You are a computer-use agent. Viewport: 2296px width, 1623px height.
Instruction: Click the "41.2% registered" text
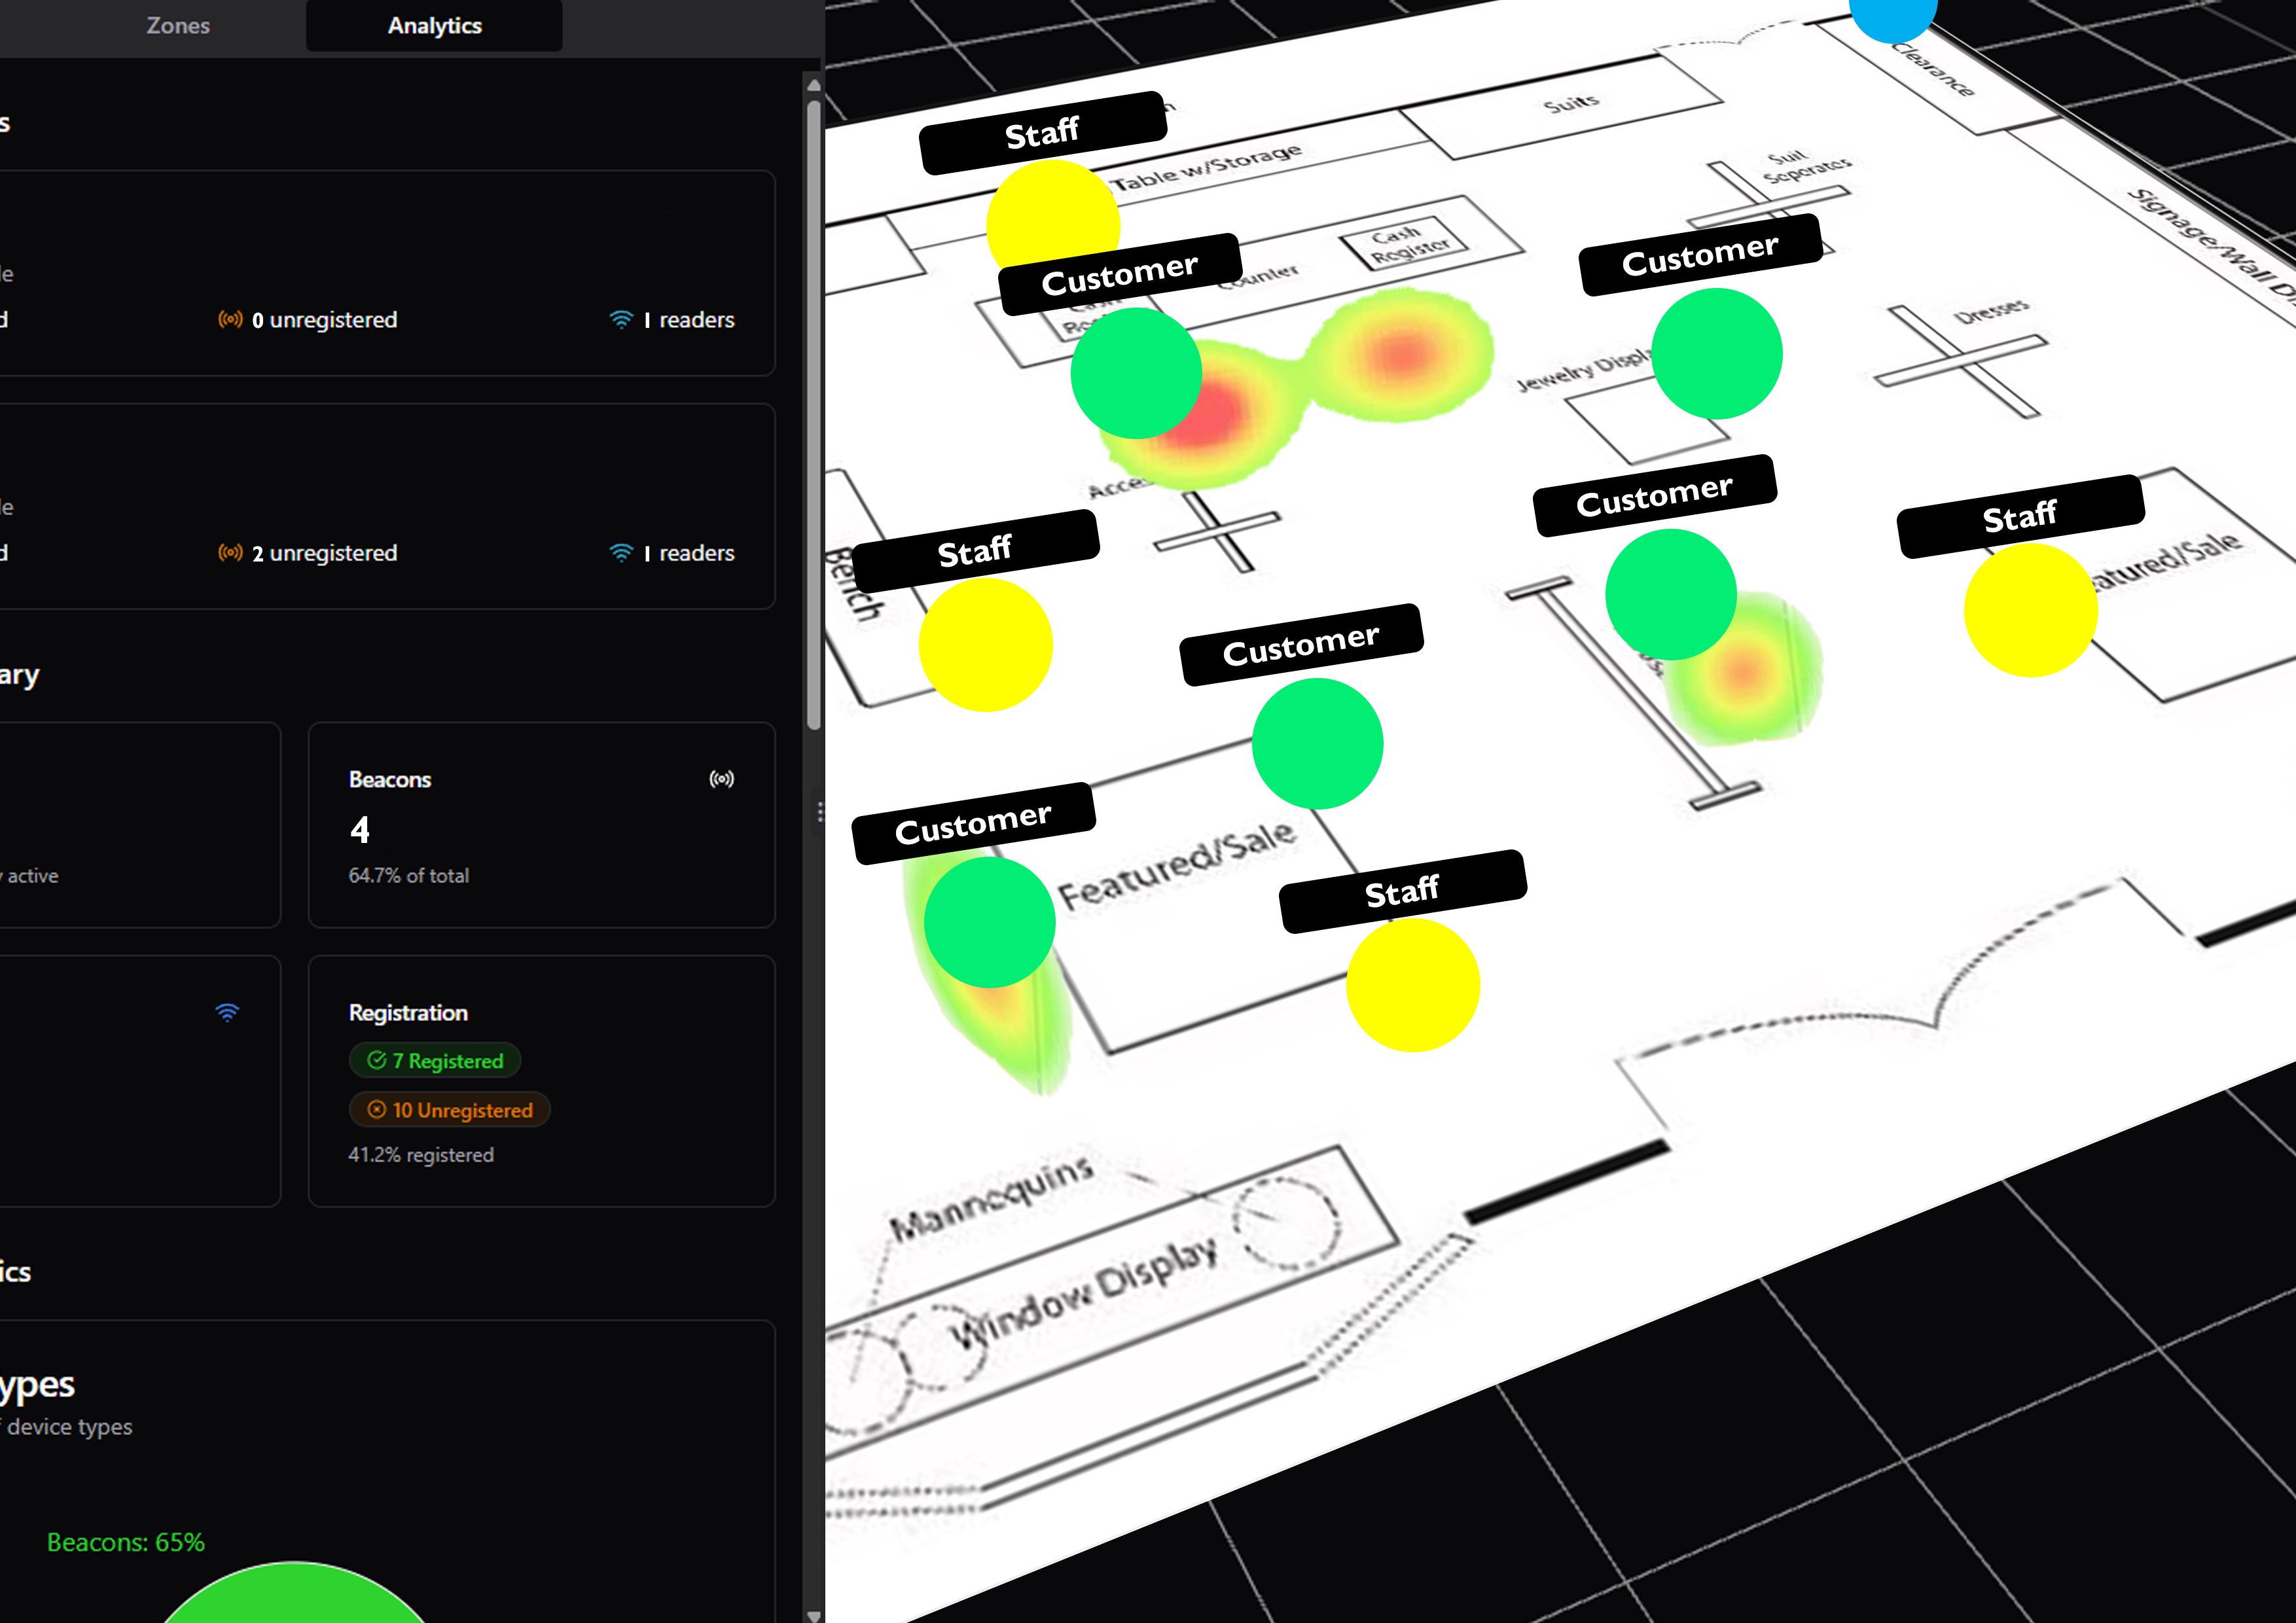[421, 1154]
